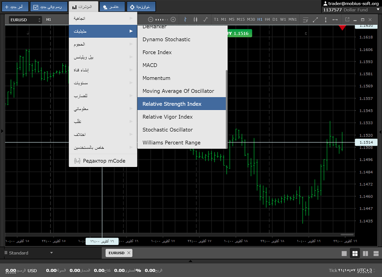Set timeframe to D1

[x=275, y=19]
